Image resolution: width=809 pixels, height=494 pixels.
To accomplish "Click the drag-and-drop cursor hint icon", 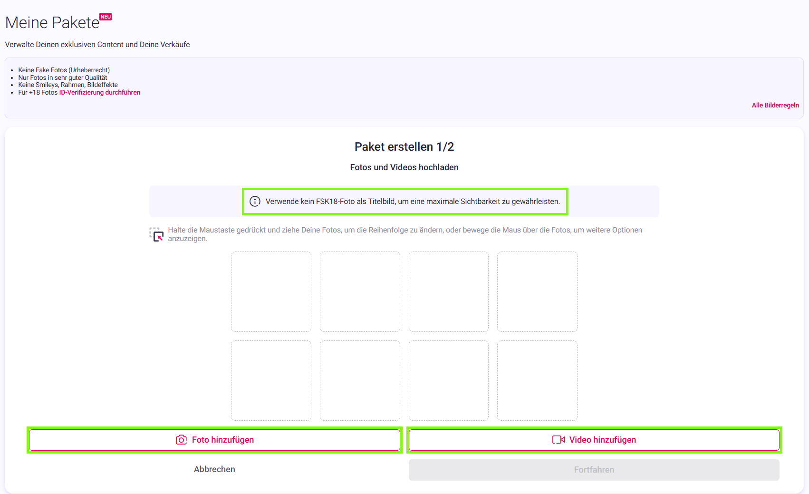I will [x=156, y=234].
